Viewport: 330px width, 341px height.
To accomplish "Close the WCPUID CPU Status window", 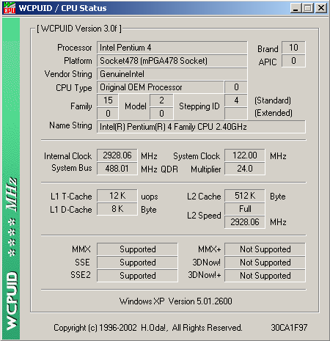I will [321, 8].
